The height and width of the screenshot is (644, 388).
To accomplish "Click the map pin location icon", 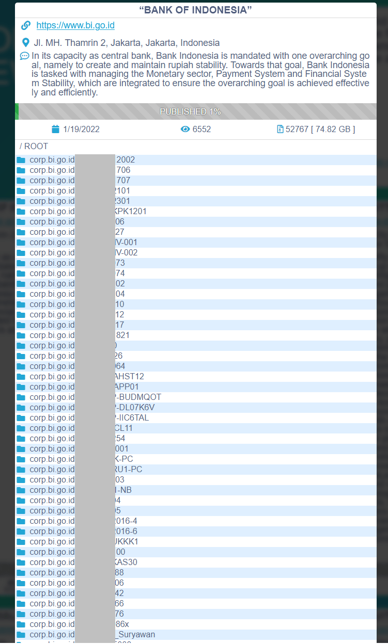I will click(x=26, y=43).
